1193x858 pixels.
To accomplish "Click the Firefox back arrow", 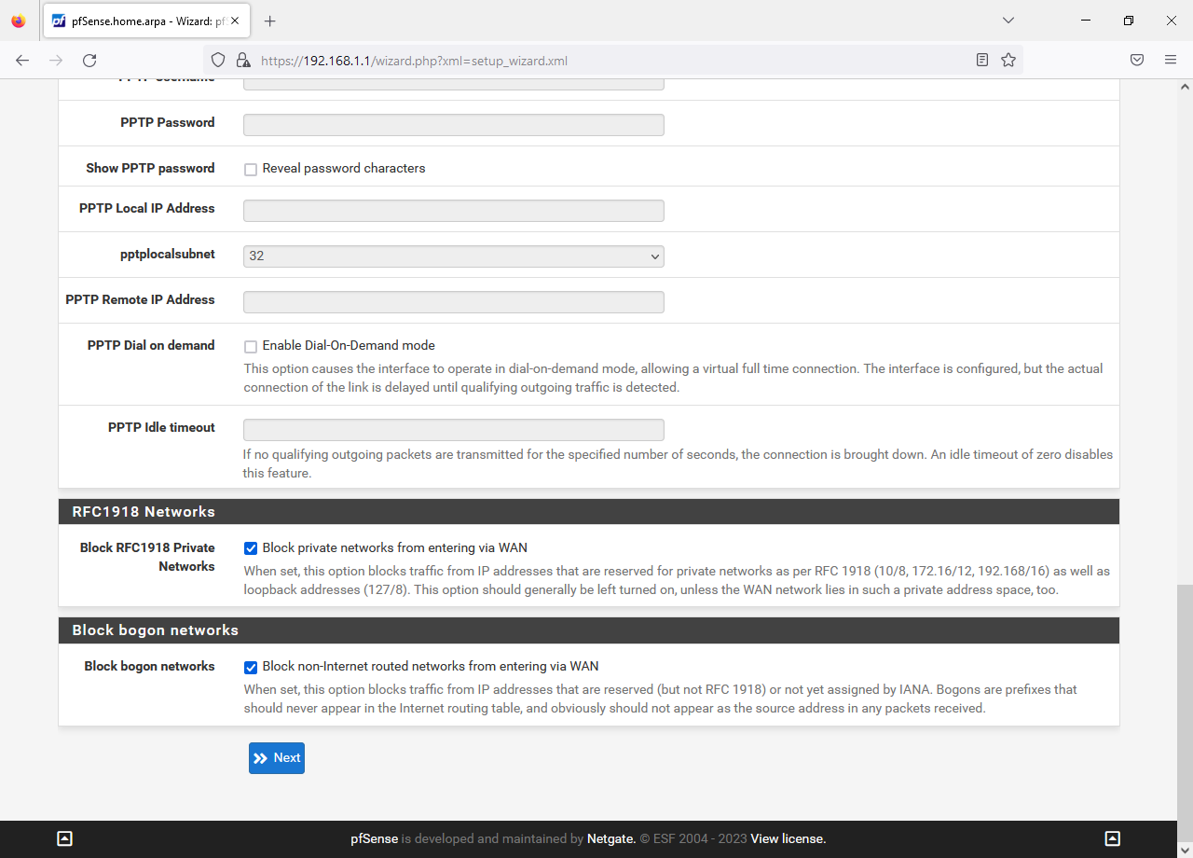I will coord(22,60).
